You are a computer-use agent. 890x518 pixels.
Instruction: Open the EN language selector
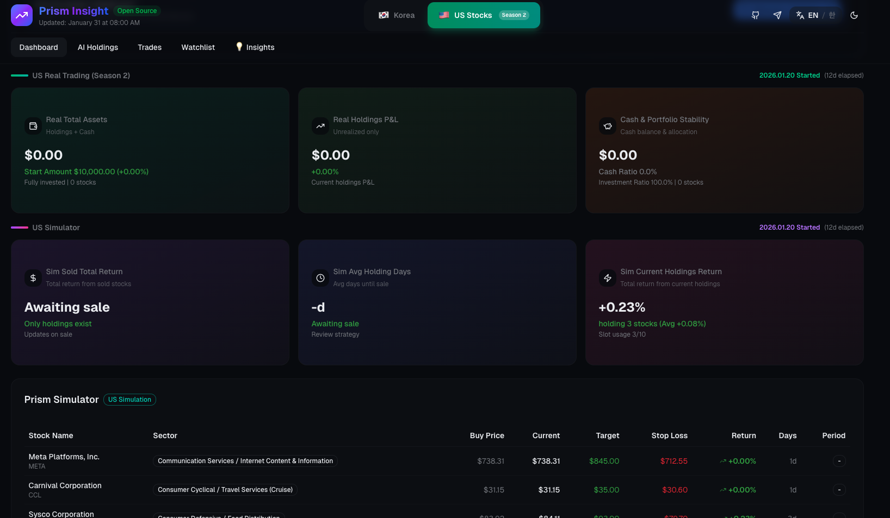[x=813, y=15]
